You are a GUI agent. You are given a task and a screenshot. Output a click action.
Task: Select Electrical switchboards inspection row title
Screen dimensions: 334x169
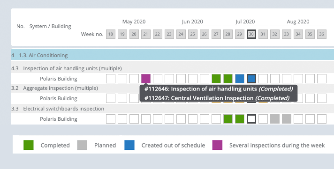64,109
